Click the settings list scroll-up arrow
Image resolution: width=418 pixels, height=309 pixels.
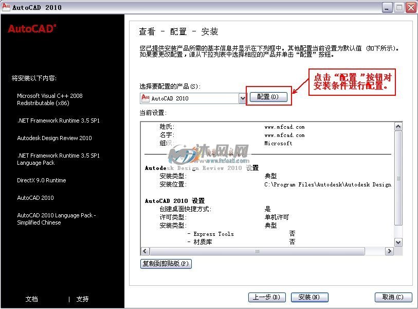coord(398,126)
